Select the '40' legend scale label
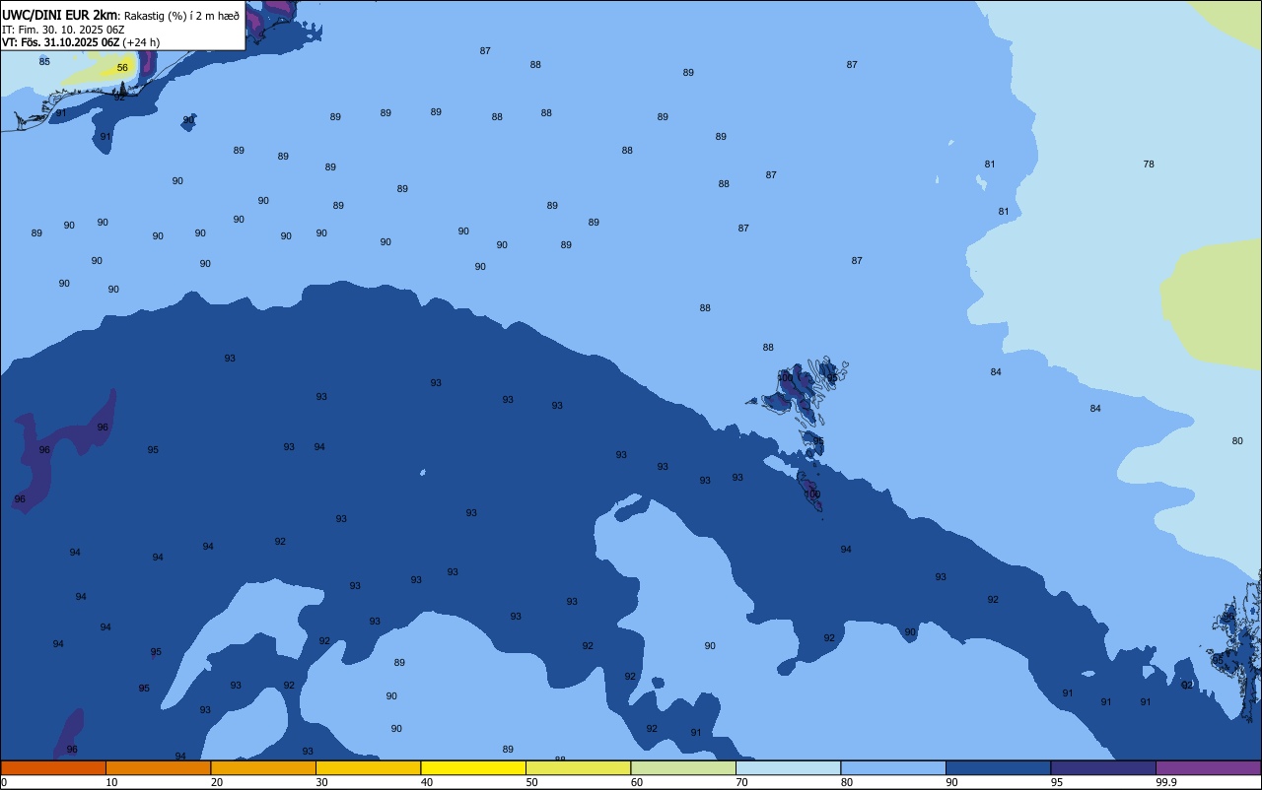 427,782
